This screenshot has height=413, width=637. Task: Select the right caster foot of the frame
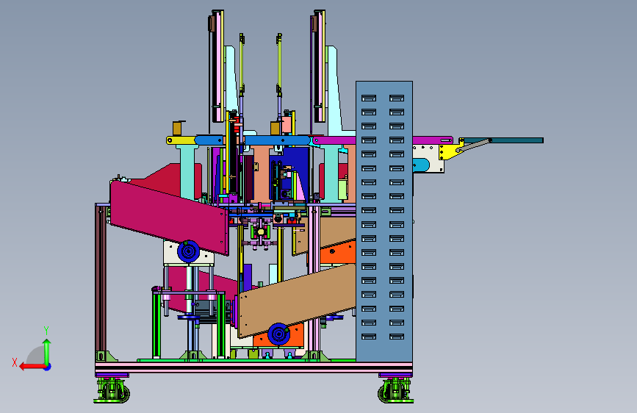[396, 391]
